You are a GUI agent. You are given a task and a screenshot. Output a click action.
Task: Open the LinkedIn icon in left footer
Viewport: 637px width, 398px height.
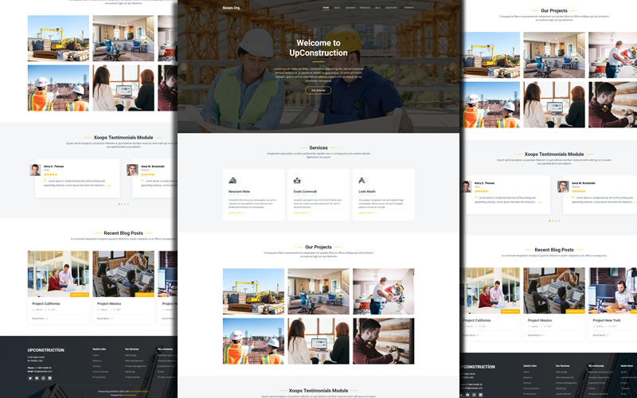pos(49,378)
